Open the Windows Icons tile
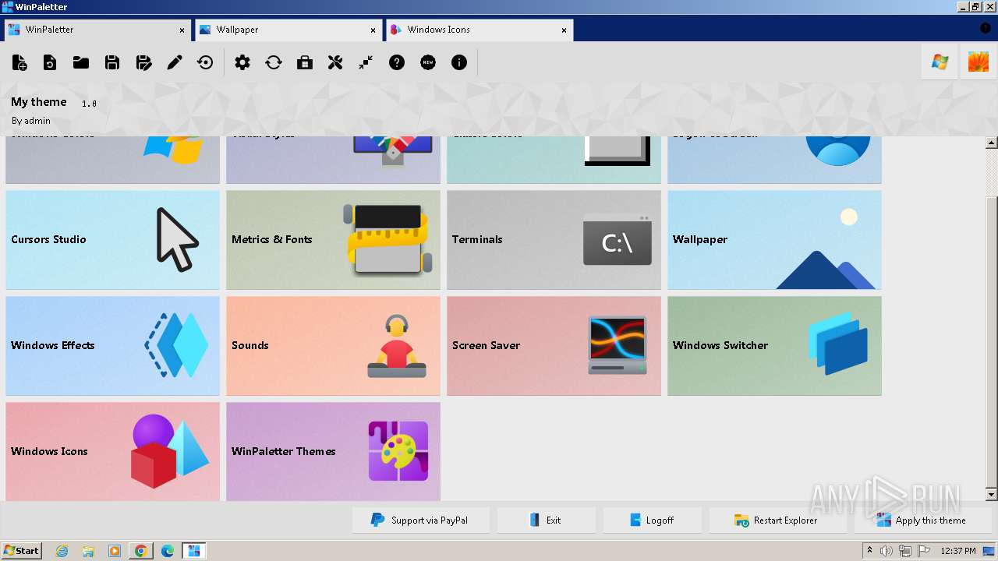 coord(113,451)
